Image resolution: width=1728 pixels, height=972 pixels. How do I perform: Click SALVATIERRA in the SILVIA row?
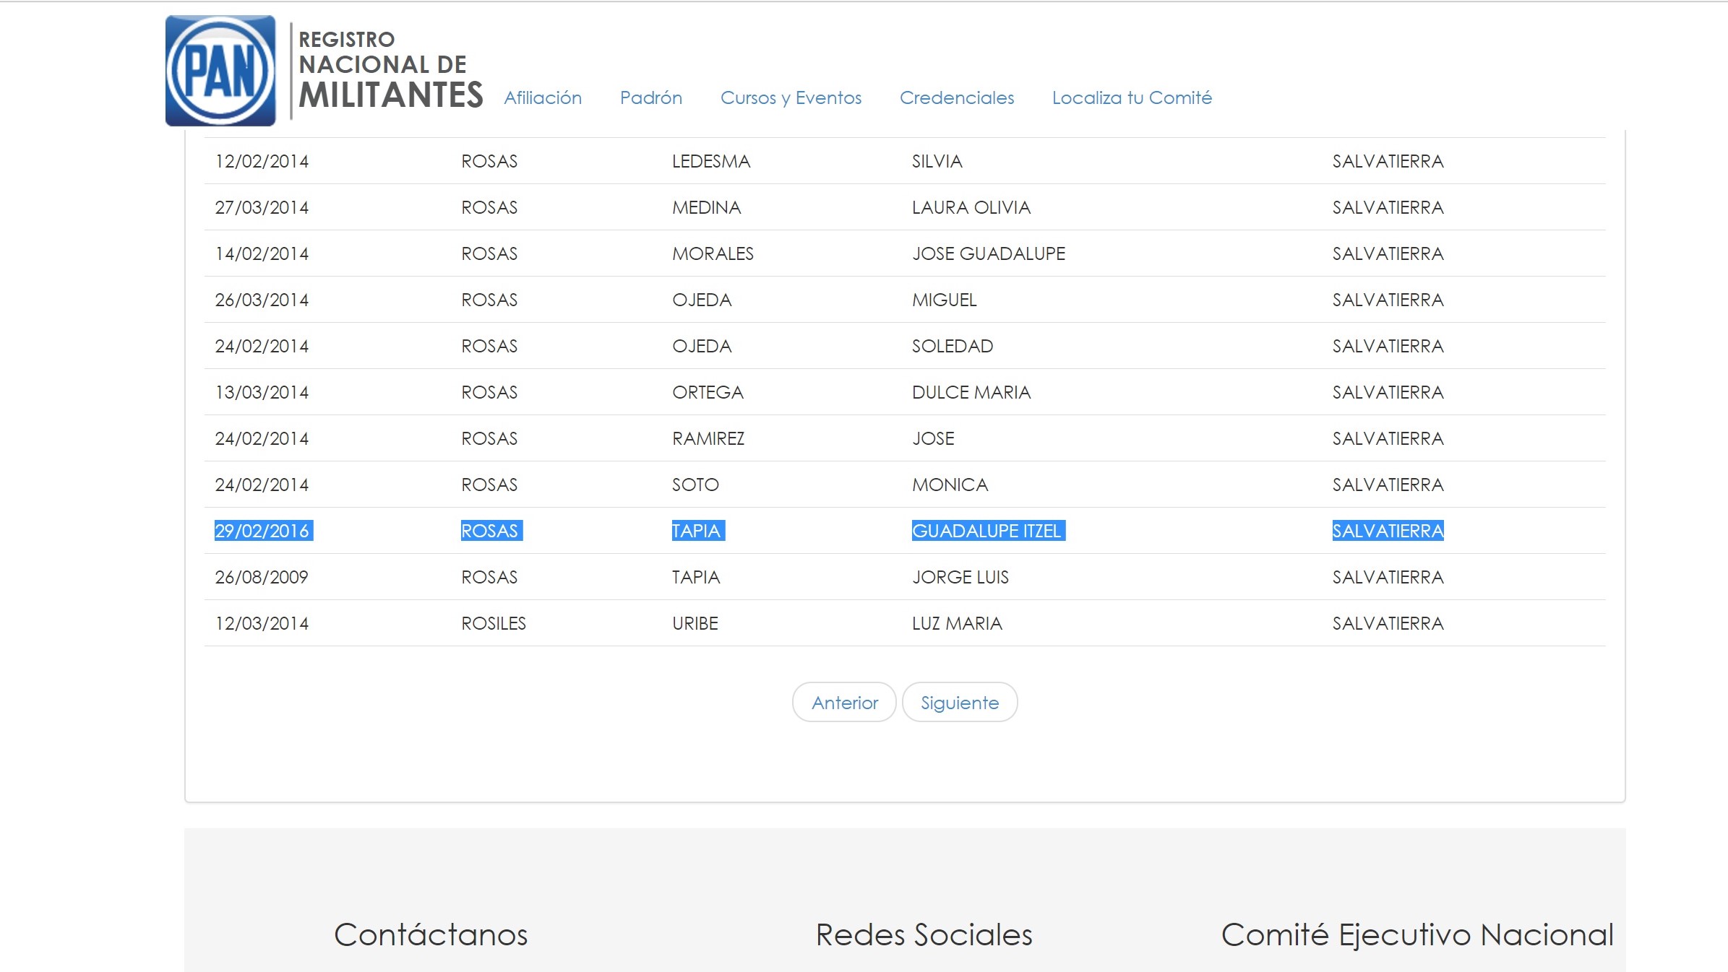click(1388, 161)
